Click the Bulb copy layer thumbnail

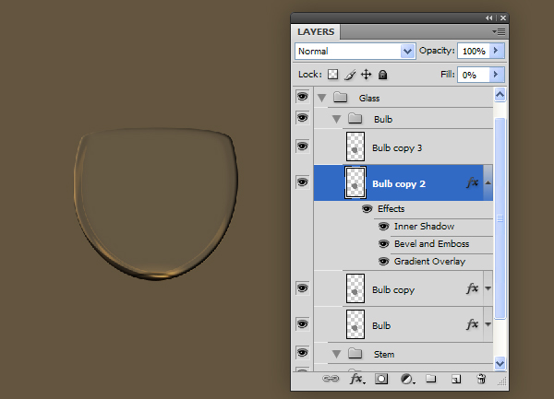(355, 288)
